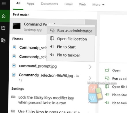The image size is (127, 113).
Task: Choose Pin to Start from context menu
Action: [x=71, y=47]
